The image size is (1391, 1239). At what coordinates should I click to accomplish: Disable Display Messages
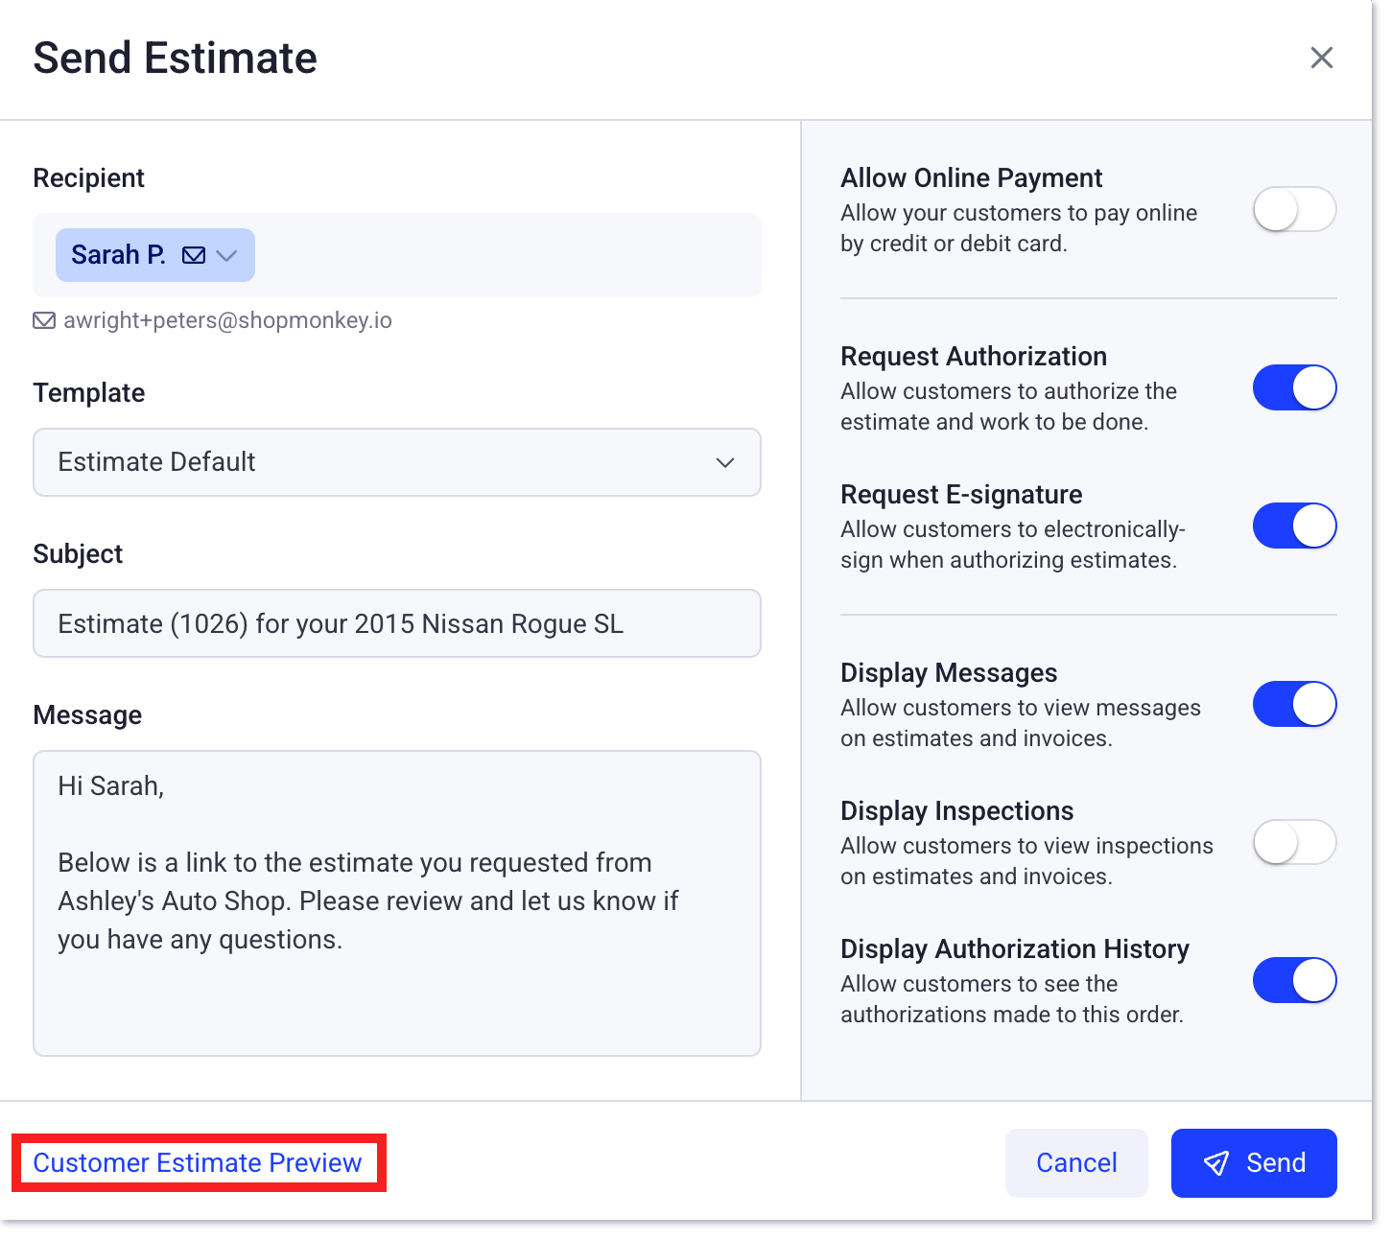(x=1294, y=703)
